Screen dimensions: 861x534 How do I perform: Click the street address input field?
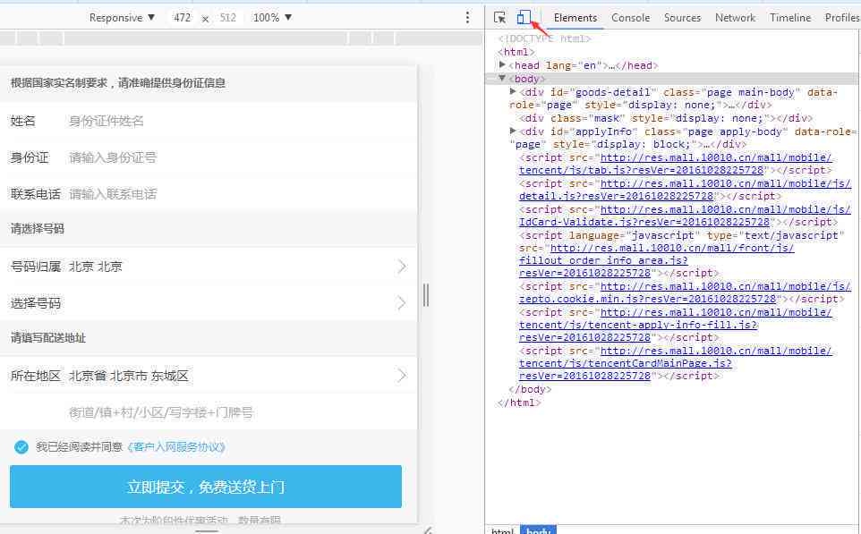239,411
